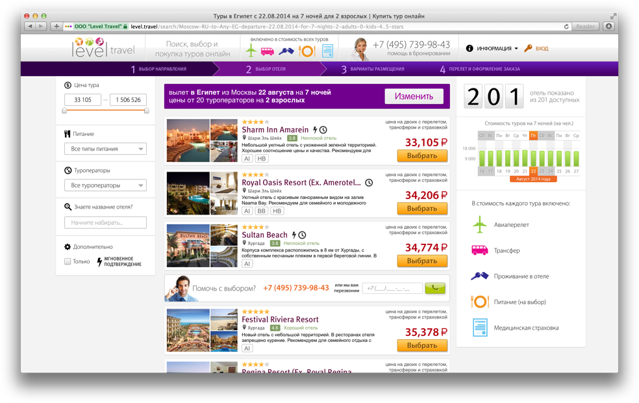
Task: Click Выбрать for Royal Oasis Resort
Action: [422, 209]
